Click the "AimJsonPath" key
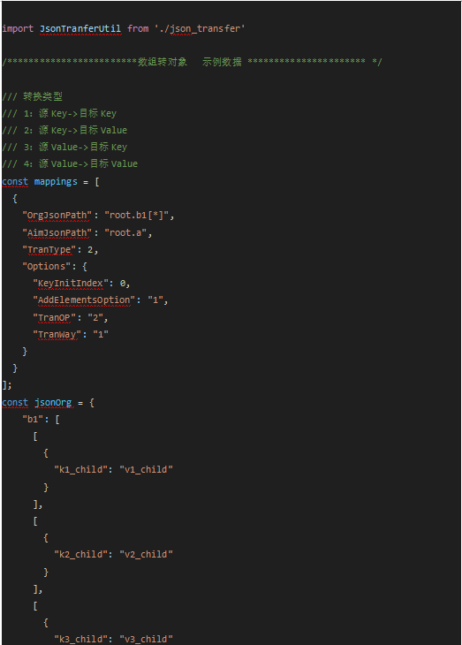Image resolution: width=462 pixels, height=645 pixels. (57, 233)
